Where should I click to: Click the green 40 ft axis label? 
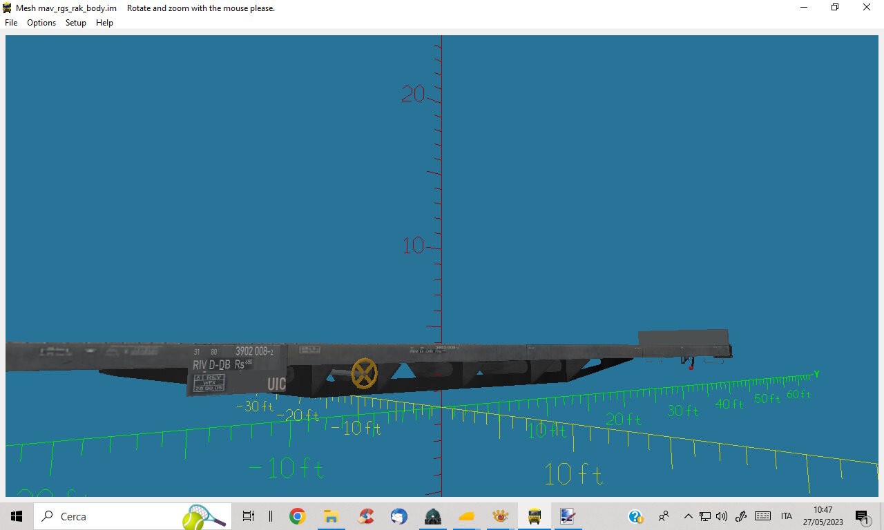729,404
